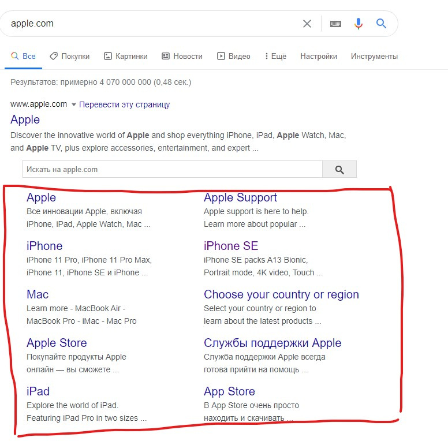Click the 'Select your country or region to' description
This screenshot has height=441, width=448.
point(260,308)
